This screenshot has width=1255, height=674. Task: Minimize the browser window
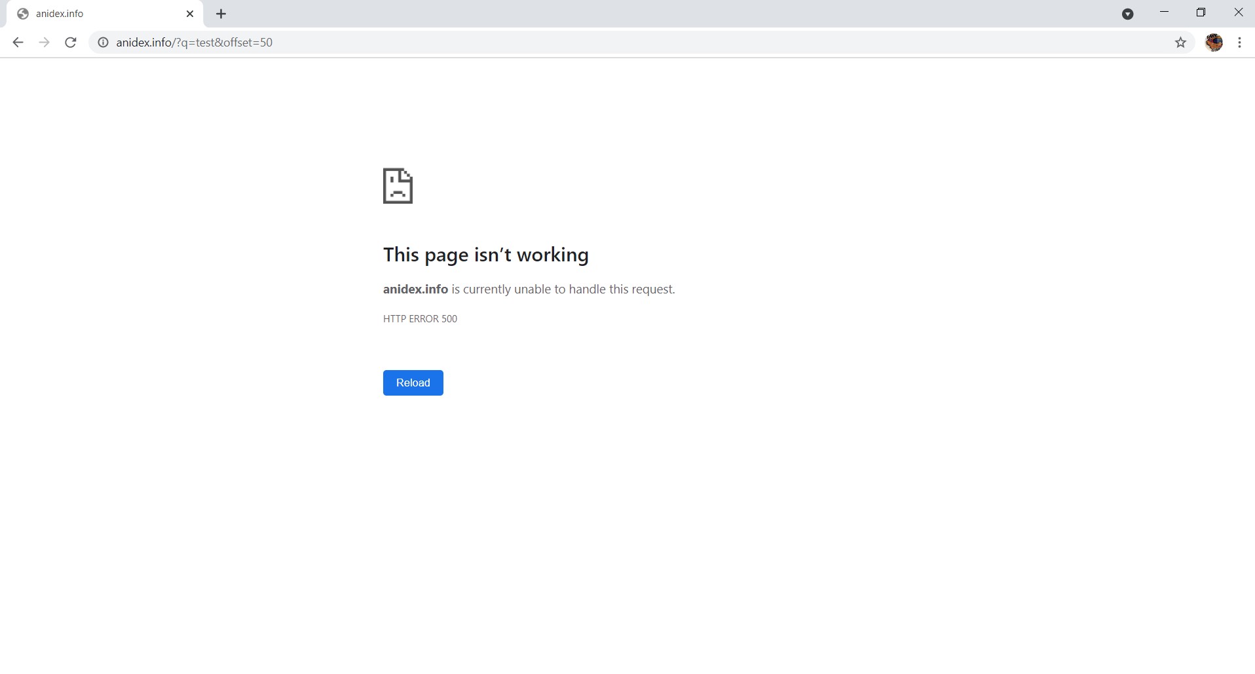click(1165, 12)
